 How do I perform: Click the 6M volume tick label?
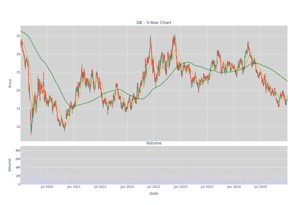[x=18, y=159]
